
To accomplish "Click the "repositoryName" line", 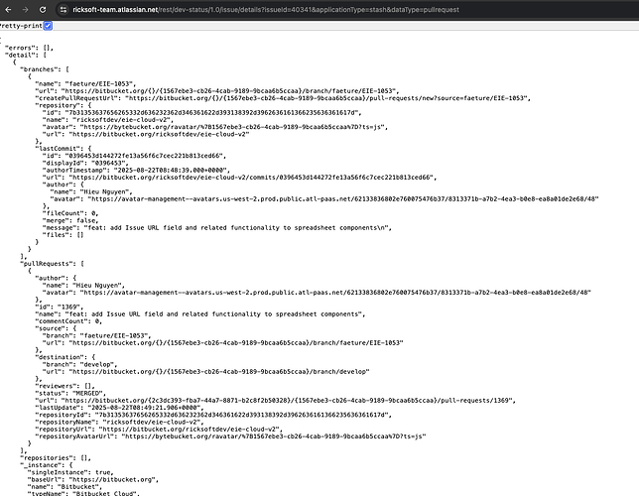I will [x=119, y=422].
